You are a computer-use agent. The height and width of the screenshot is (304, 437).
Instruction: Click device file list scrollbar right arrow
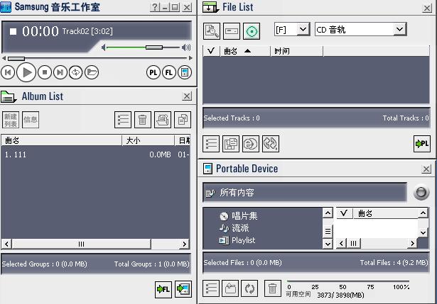[412, 244]
